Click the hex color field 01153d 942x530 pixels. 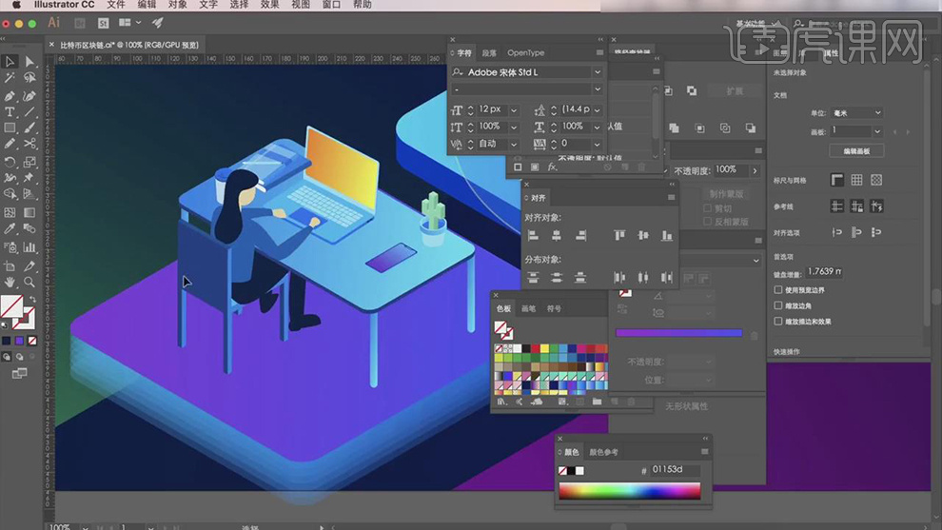[x=675, y=470]
